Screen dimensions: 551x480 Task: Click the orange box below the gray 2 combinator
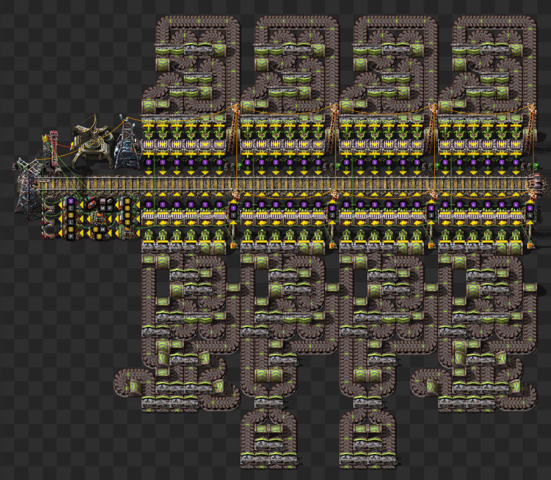(x=332, y=246)
